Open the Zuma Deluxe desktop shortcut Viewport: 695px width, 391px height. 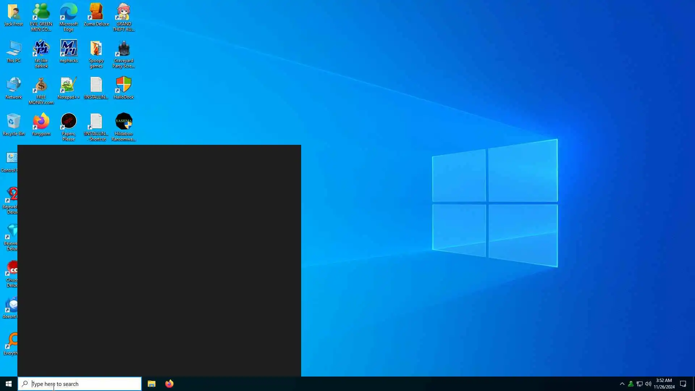tap(96, 13)
